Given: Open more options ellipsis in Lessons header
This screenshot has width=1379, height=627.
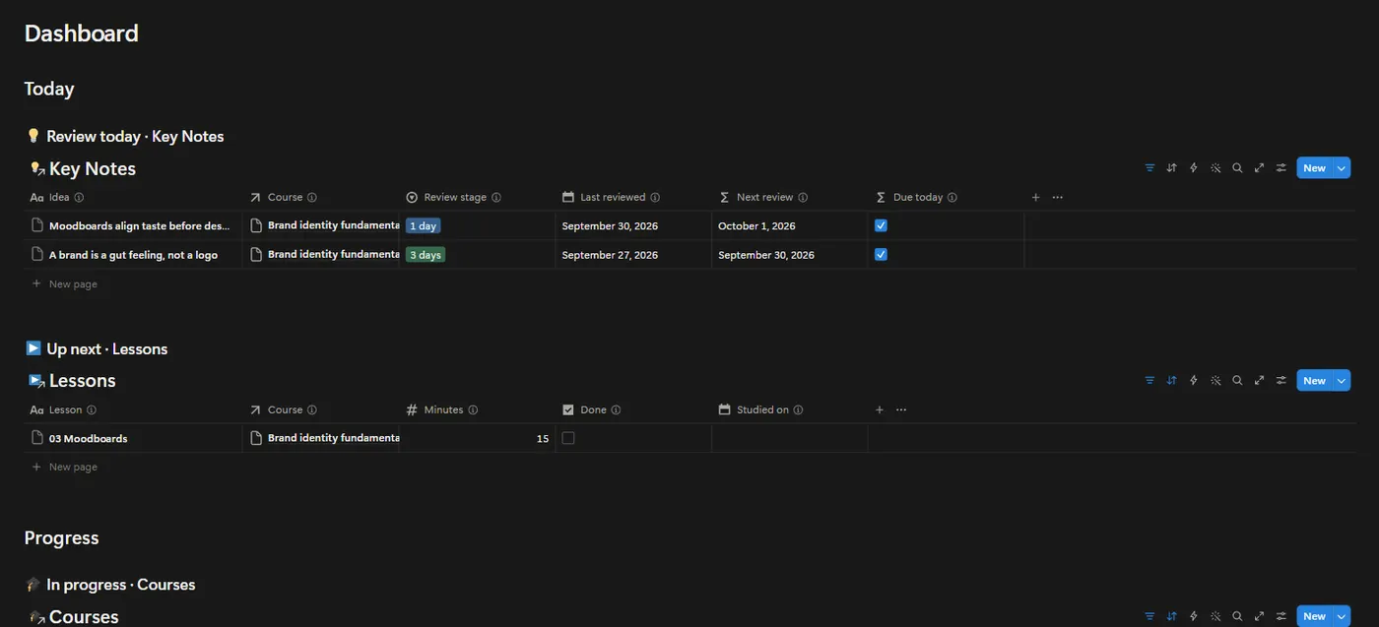Looking at the screenshot, I should pos(901,410).
